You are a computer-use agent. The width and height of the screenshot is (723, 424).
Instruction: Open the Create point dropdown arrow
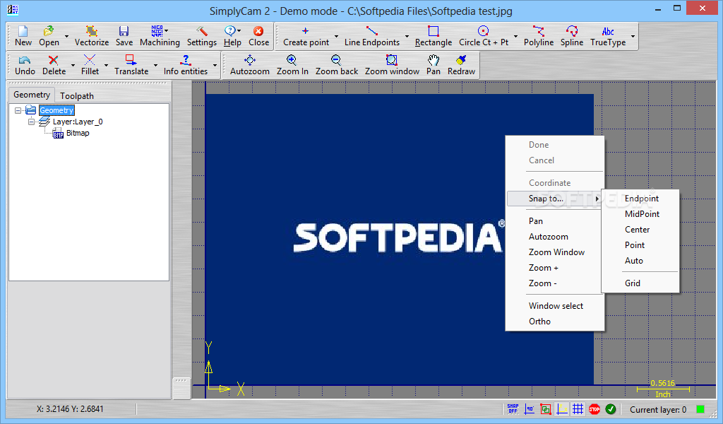(x=336, y=36)
